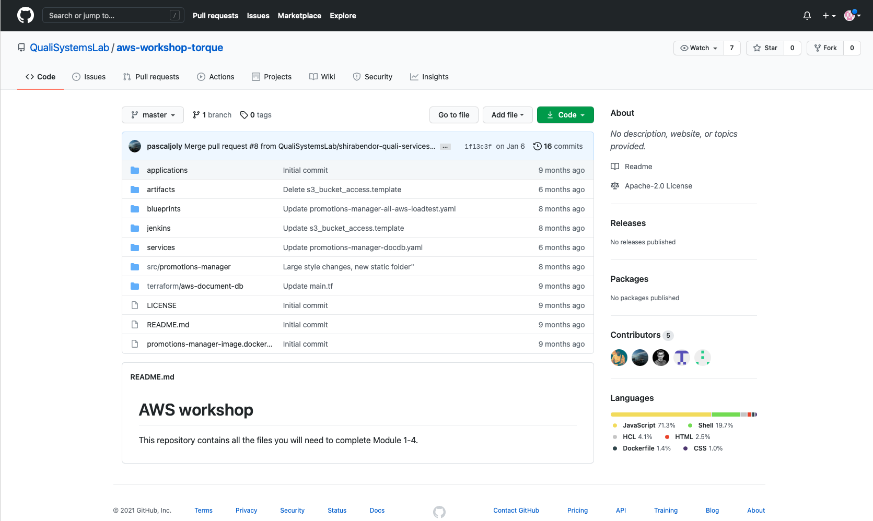Open the Pull requests repo tab

click(151, 77)
